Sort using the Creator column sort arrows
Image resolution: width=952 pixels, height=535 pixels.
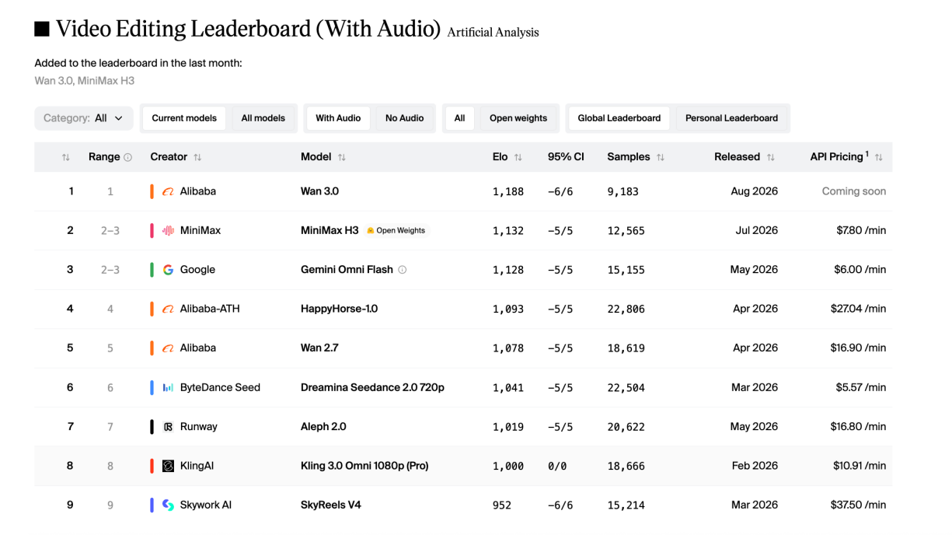(197, 157)
